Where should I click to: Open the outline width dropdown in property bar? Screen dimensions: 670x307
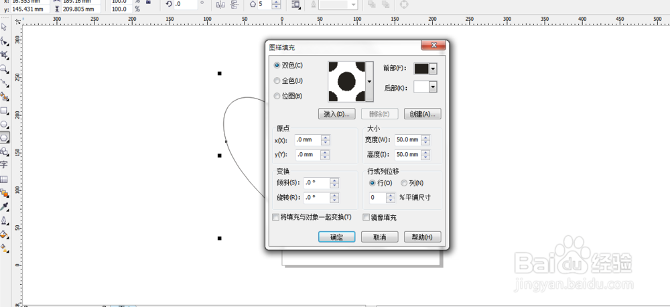[353, 4]
